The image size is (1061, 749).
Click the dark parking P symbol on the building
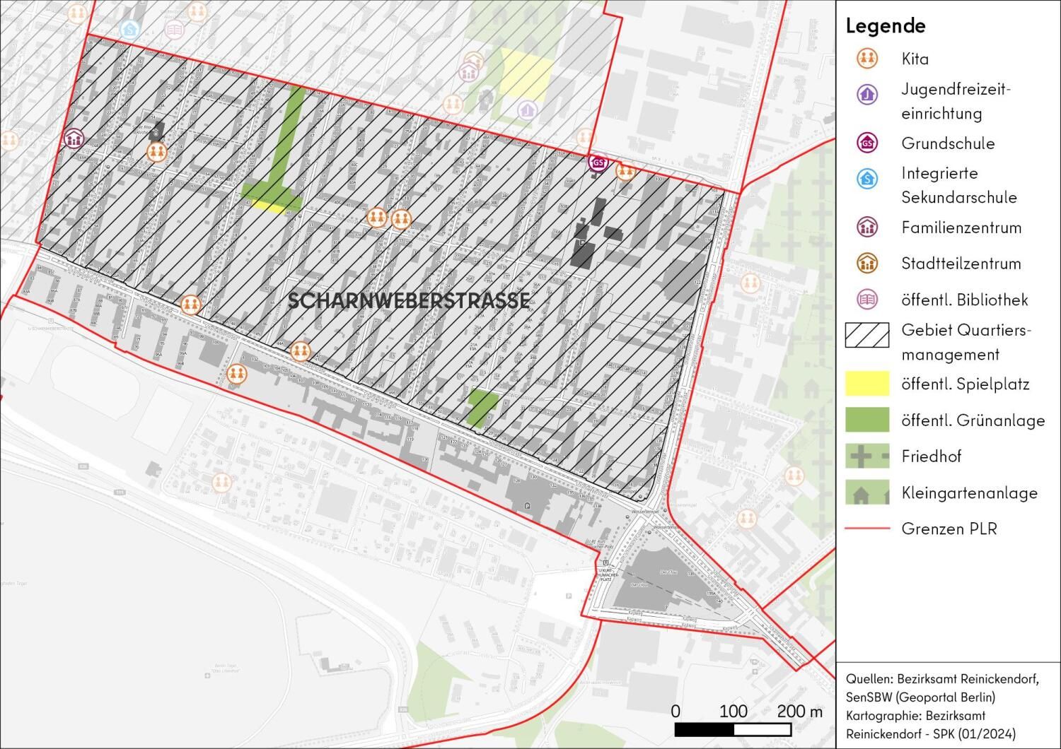coord(528,505)
